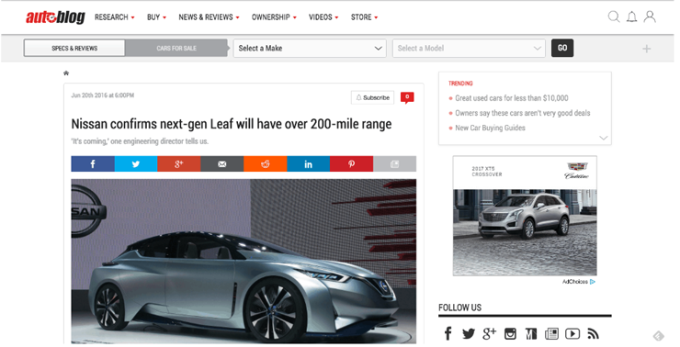Open the search magnifier icon

[614, 17]
